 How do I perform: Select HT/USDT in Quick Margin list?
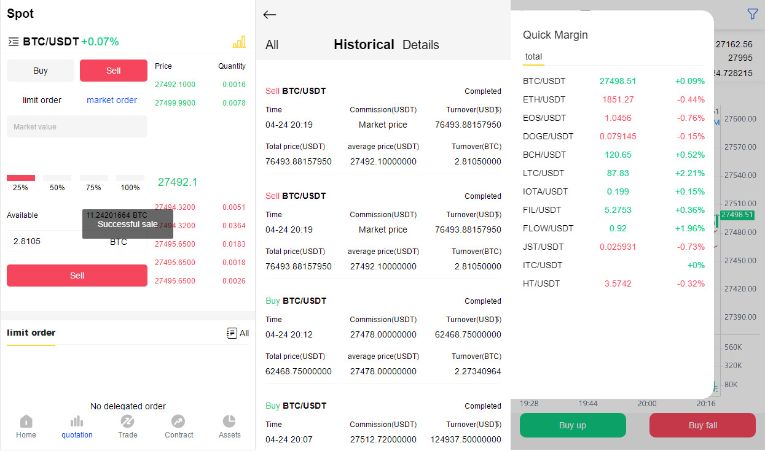614,283
